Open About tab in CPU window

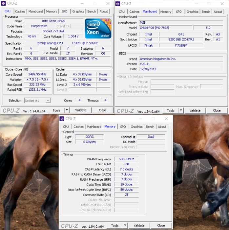(x=104, y=11)
